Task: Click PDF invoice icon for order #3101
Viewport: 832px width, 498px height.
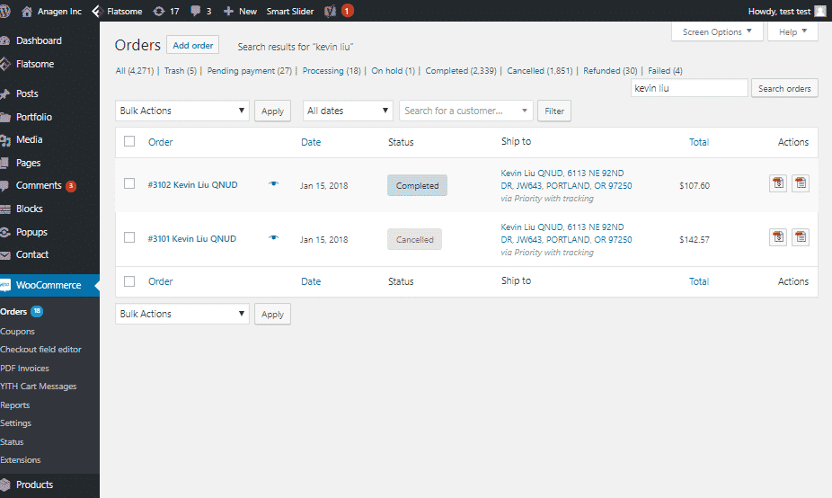Action: pos(778,236)
